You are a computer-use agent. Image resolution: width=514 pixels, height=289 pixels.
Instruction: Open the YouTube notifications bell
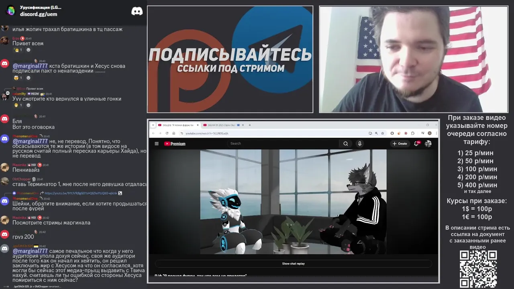(x=417, y=144)
